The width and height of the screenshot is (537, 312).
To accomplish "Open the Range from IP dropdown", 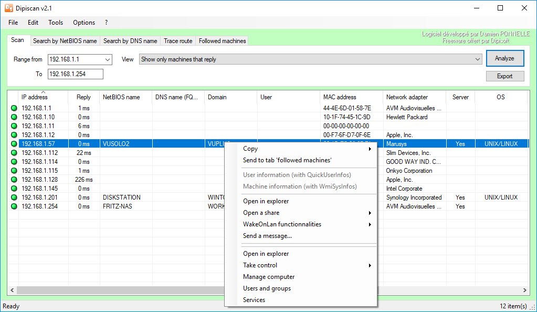I will tap(108, 59).
